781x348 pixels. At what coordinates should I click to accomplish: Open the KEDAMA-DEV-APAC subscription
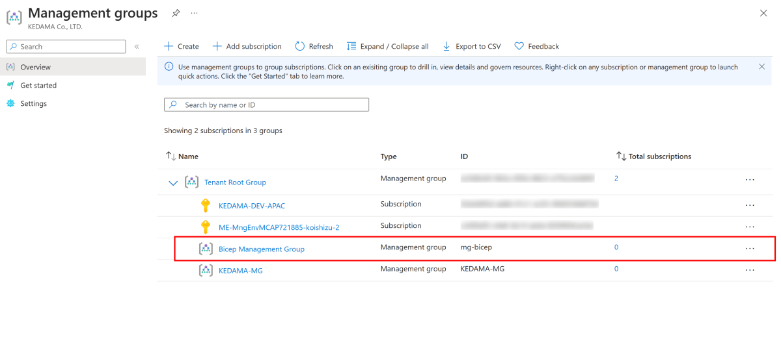click(252, 206)
